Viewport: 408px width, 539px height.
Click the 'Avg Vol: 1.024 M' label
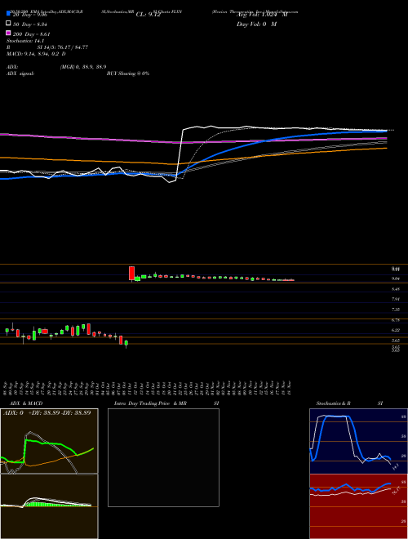click(x=262, y=15)
